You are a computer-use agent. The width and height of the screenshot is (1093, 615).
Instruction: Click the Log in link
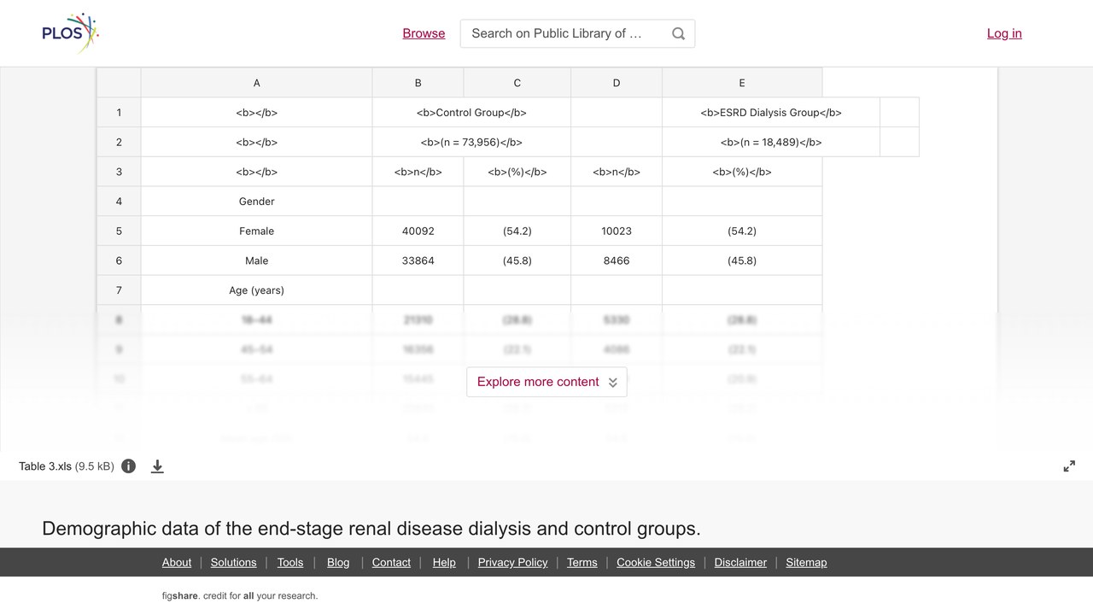(1004, 33)
